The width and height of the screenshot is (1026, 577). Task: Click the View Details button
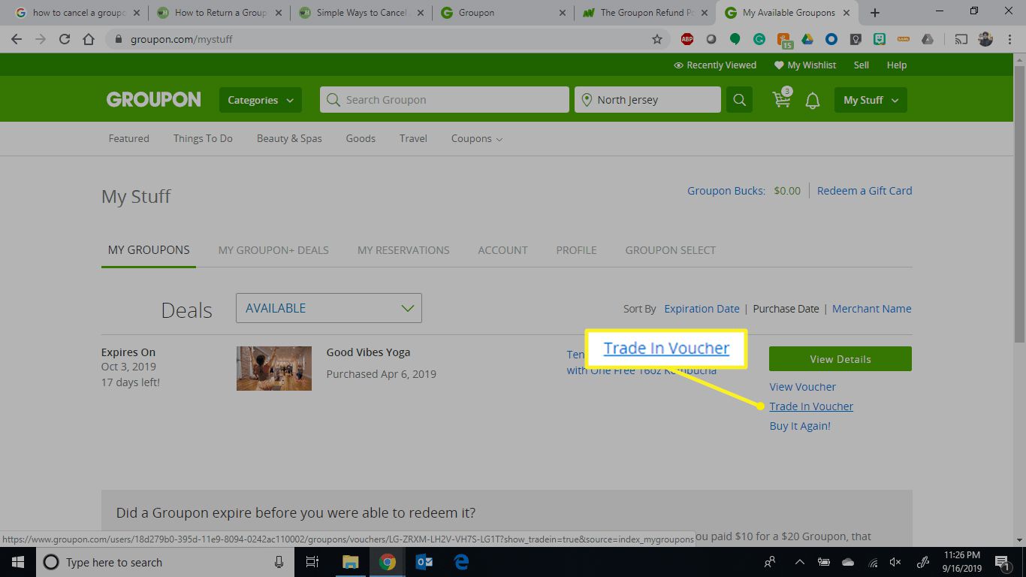point(840,359)
